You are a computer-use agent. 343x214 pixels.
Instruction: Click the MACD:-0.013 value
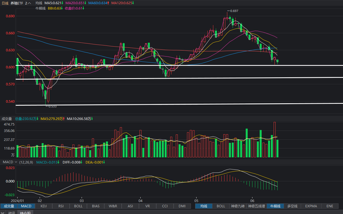point(48,162)
